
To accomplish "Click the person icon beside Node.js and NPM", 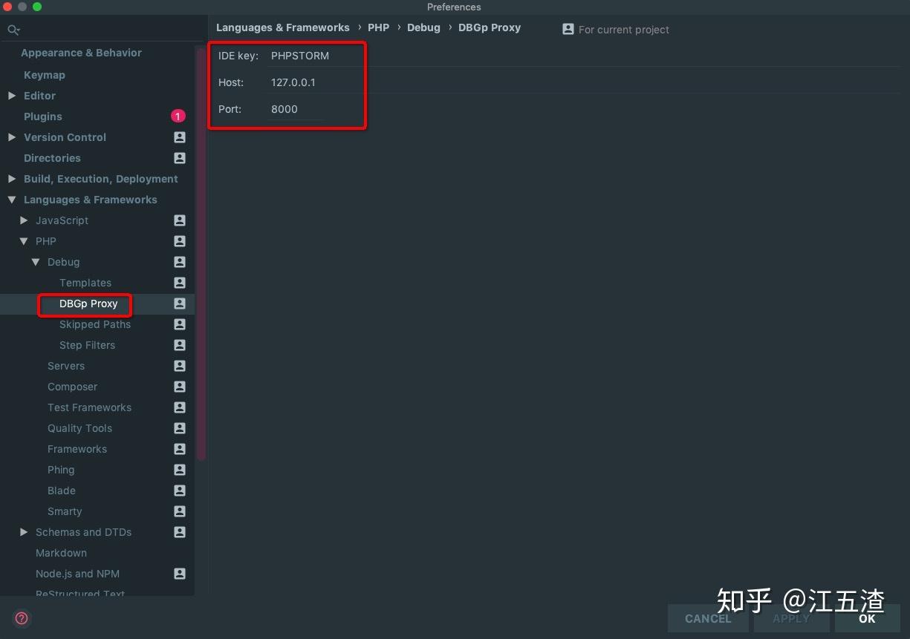I will 179,574.
